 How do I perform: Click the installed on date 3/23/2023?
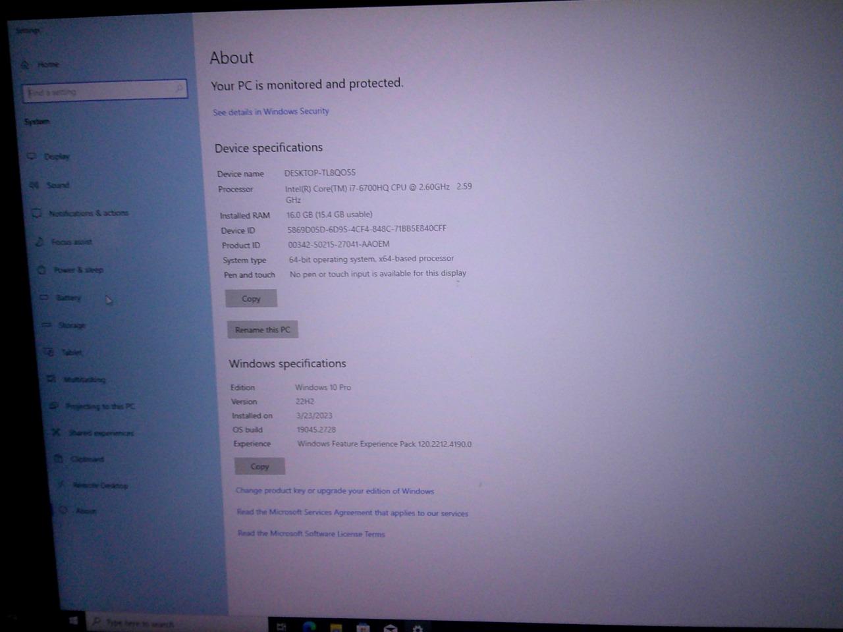(314, 415)
